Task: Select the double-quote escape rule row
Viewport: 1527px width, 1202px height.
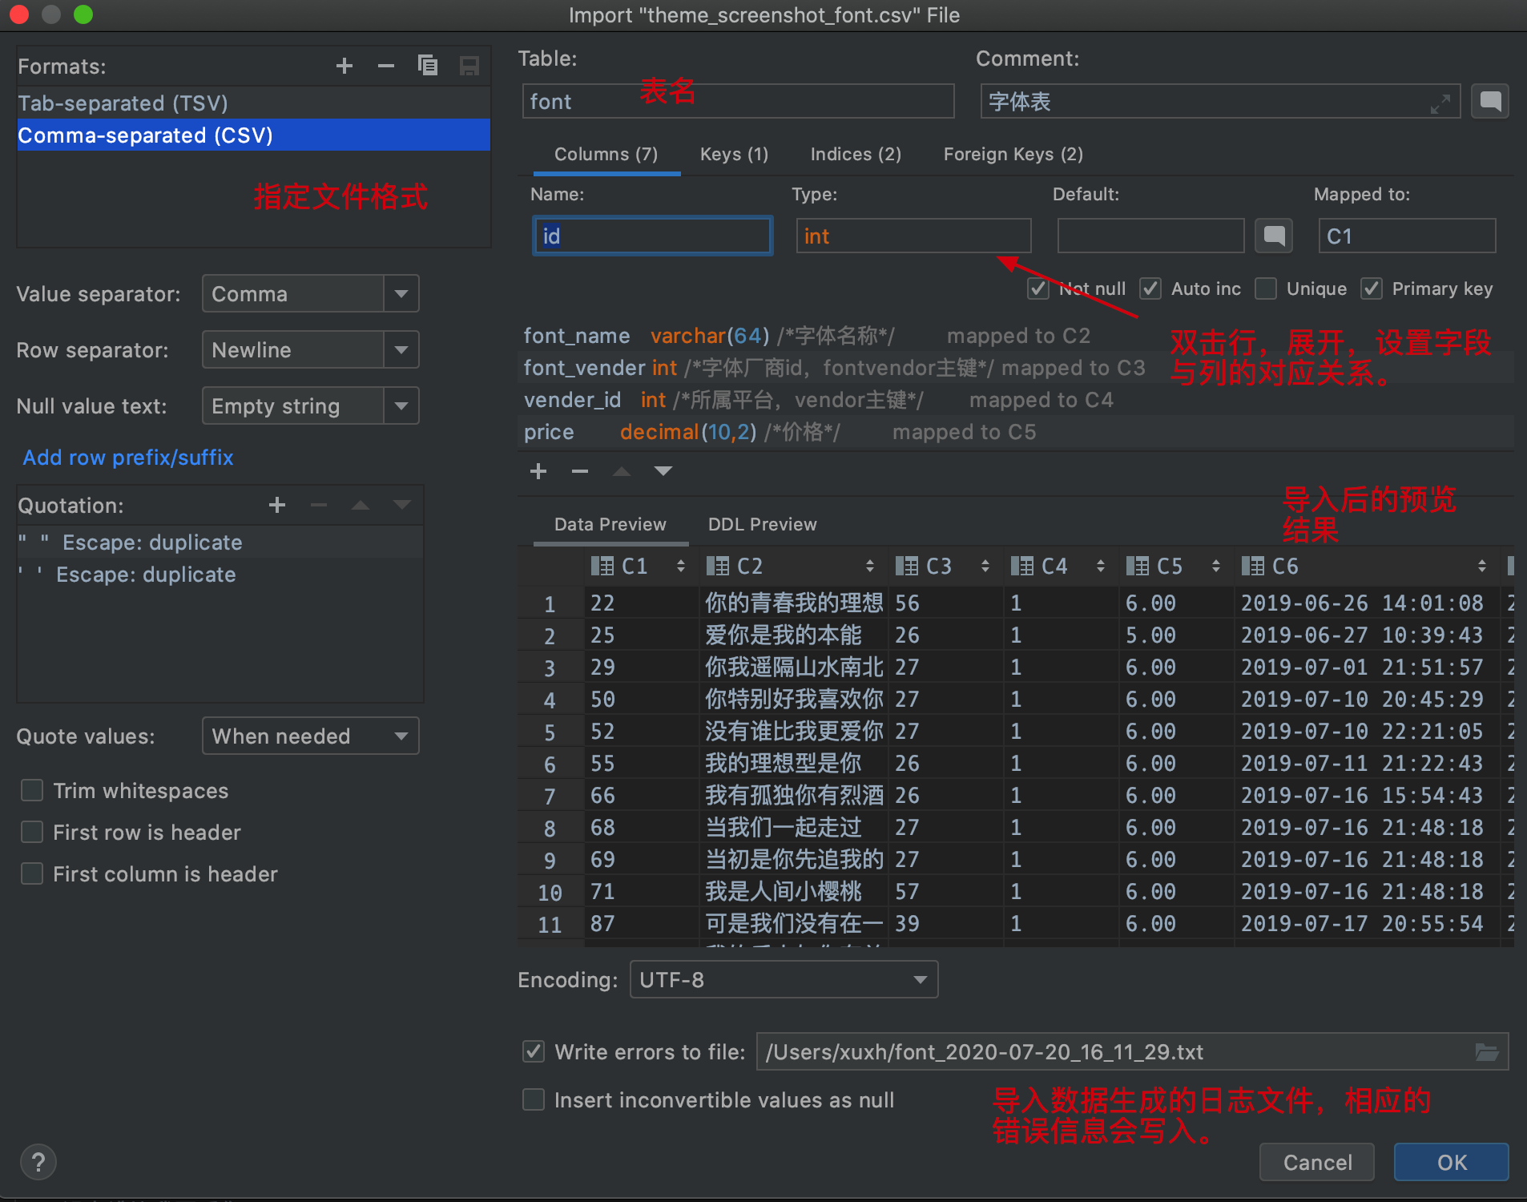Action: tap(220, 542)
